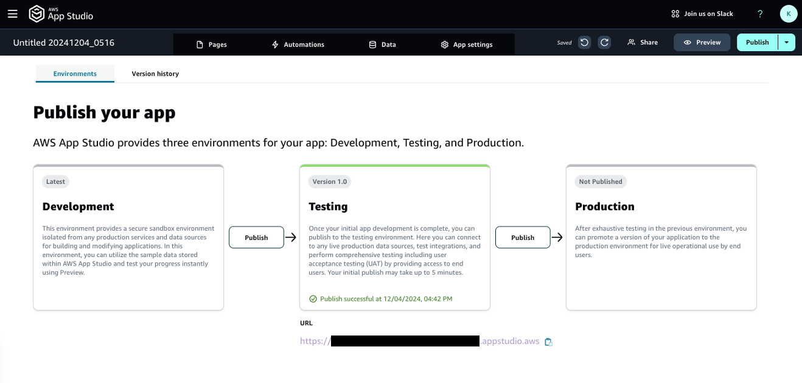Click the top-right Publish button
Viewport: 802px width, 383px height.
(x=757, y=42)
